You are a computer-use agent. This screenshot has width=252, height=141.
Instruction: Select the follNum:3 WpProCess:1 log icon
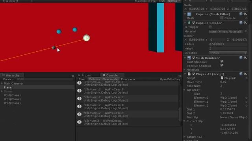tap(79, 122)
